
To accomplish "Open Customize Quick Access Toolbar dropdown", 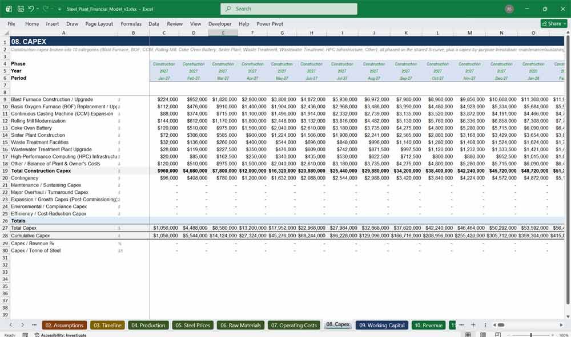I will pyautogui.click(x=59, y=9).
